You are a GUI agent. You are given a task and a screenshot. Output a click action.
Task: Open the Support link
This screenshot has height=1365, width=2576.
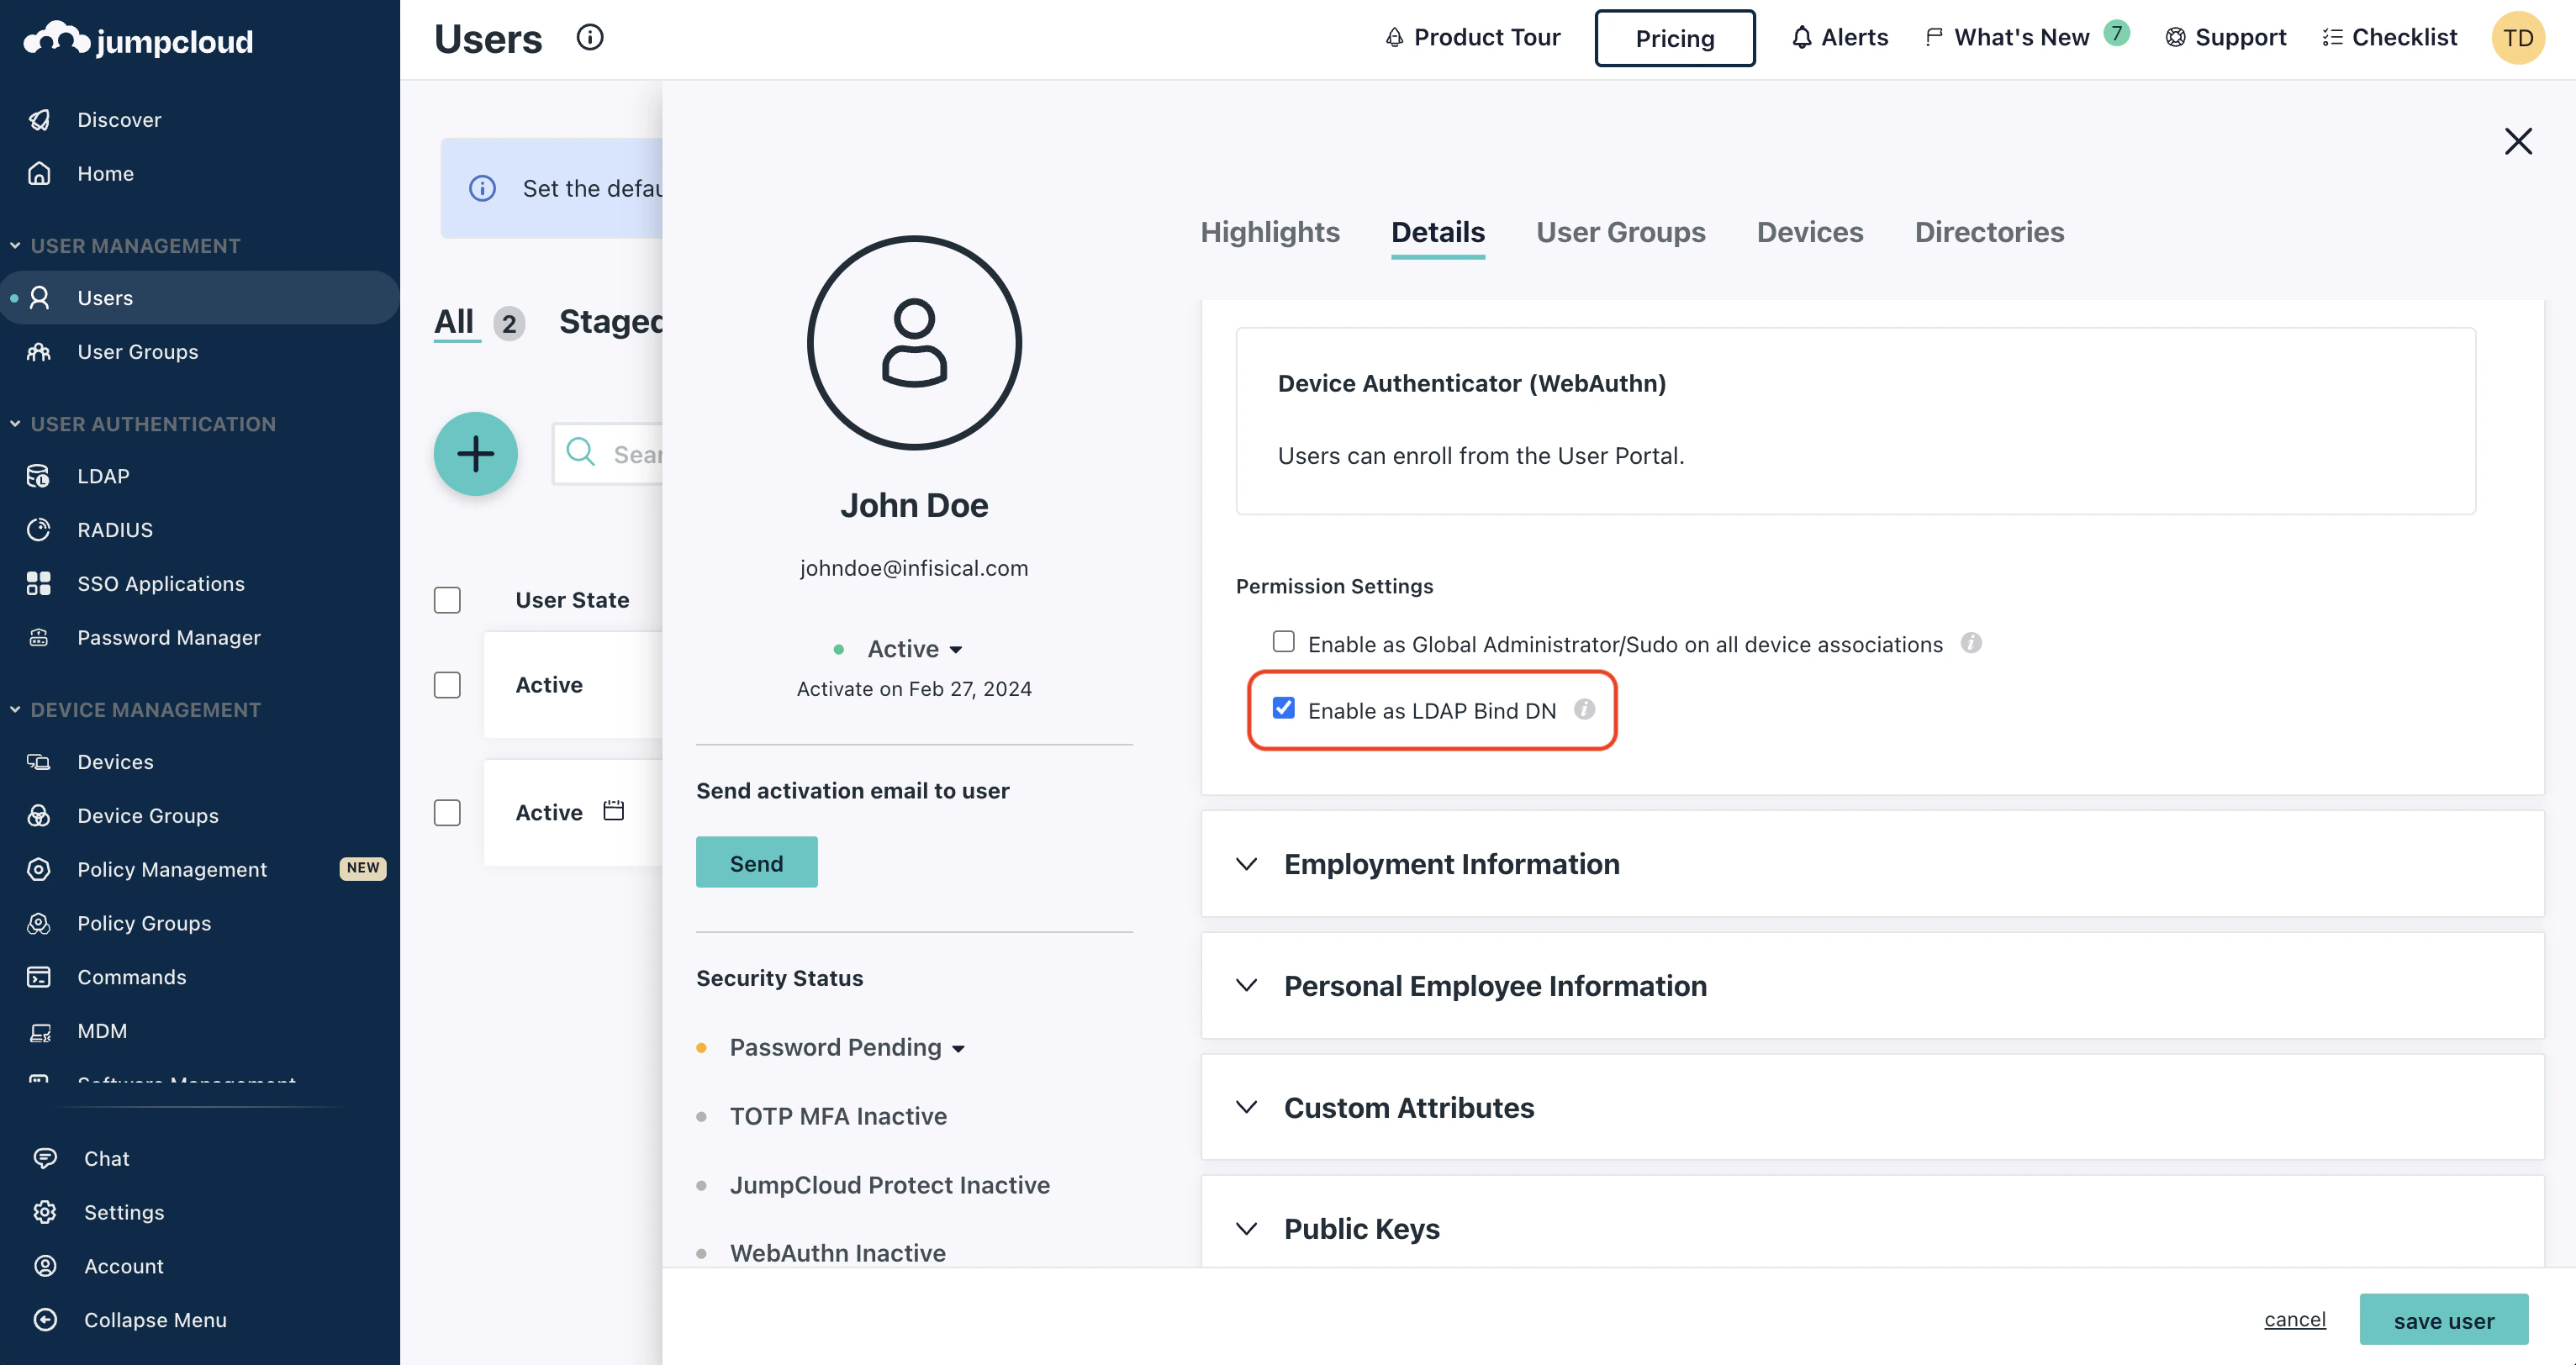click(2226, 38)
